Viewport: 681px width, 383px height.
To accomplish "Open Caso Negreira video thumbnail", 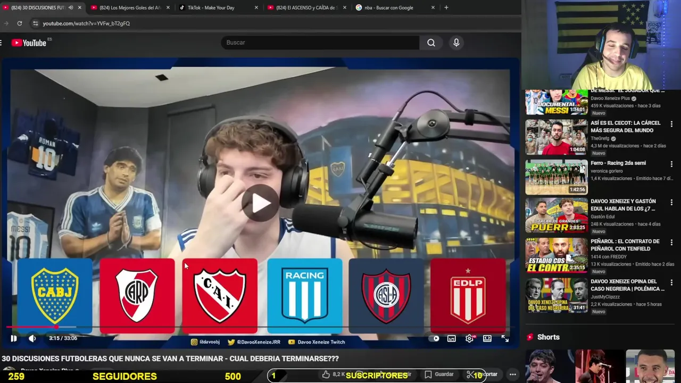I will coord(557,295).
